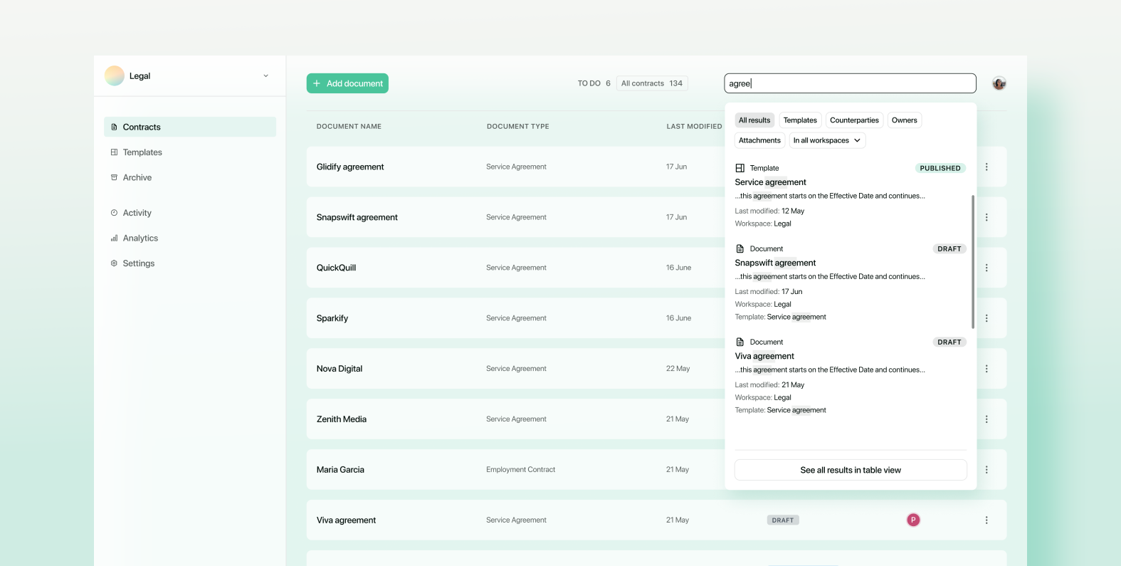Viewport: 1121px width, 566px height.
Task: Filter search results by Templates
Action: 800,120
